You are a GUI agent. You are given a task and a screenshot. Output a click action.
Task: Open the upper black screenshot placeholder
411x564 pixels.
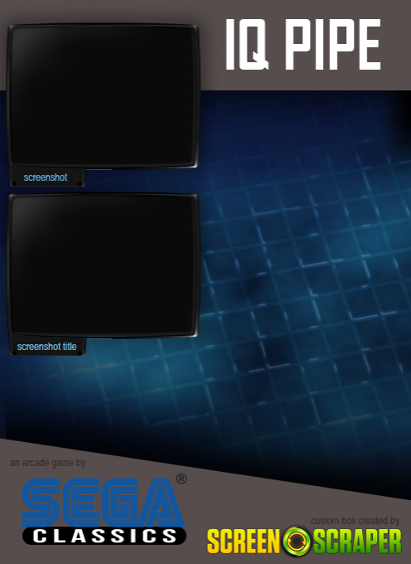tap(103, 96)
